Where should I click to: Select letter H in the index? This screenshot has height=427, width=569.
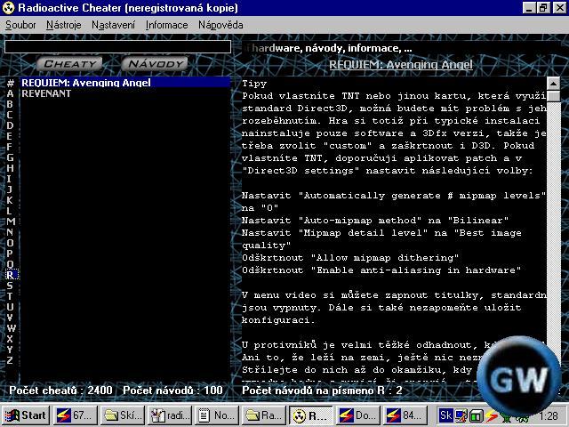pos(10,168)
